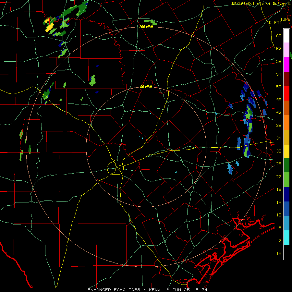Click the dark orange legend segment

coord(286,108)
